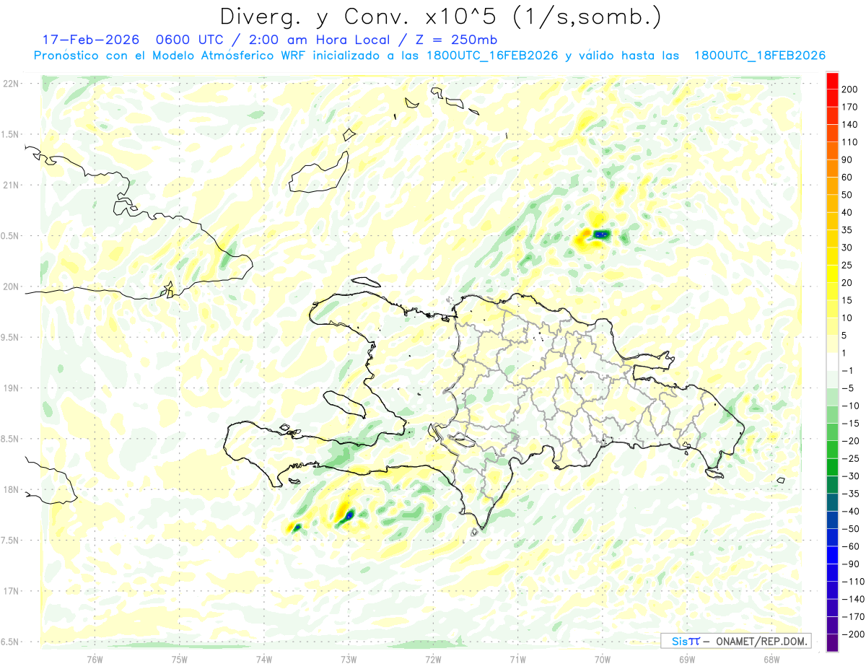The width and height of the screenshot is (866, 669).
Task: Click the "9.5N" latitude label
Action: point(11,337)
